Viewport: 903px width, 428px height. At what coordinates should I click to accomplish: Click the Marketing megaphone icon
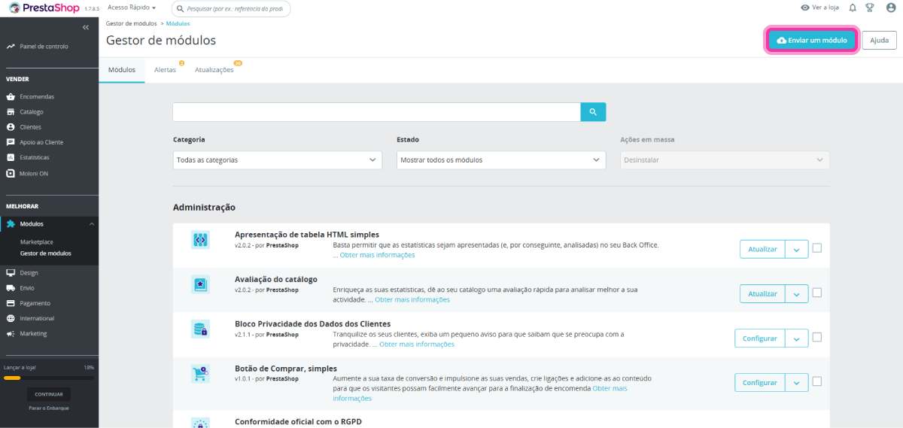coord(11,333)
